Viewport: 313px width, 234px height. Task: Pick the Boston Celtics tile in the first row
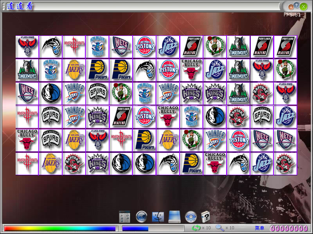point(215,47)
